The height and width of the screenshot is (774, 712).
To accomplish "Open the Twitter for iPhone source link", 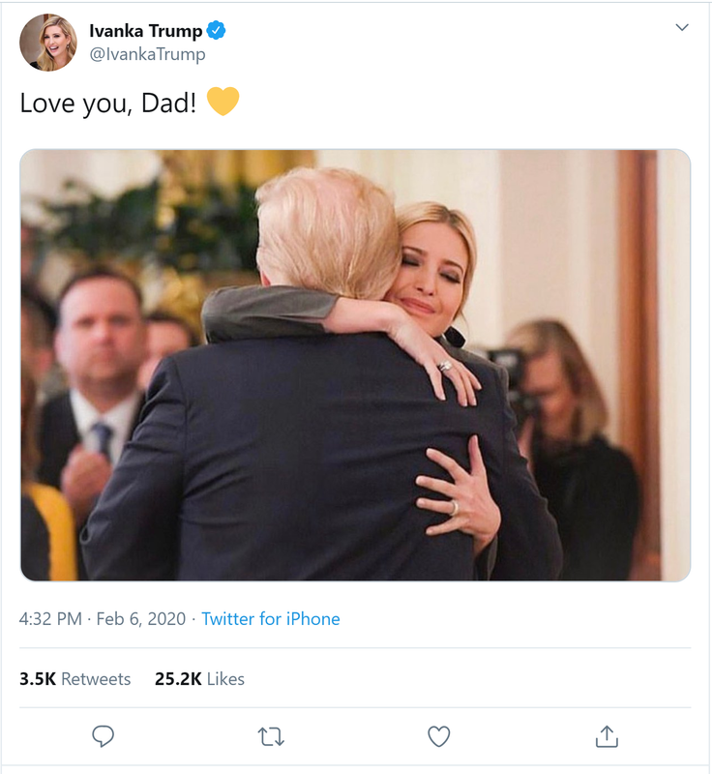I will tap(271, 619).
